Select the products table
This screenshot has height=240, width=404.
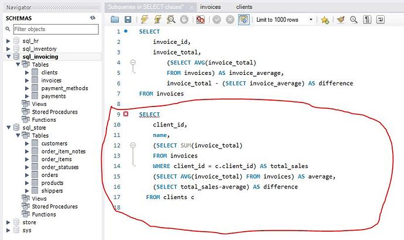point(52,183)
